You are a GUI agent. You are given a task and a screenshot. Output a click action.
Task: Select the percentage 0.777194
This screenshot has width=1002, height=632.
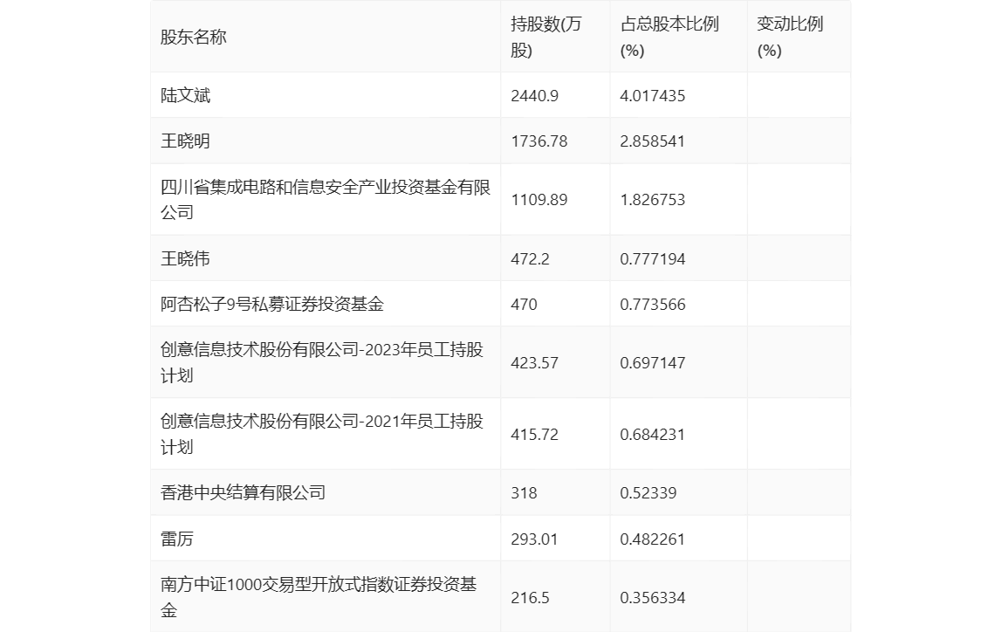click(x=653, y=258)
